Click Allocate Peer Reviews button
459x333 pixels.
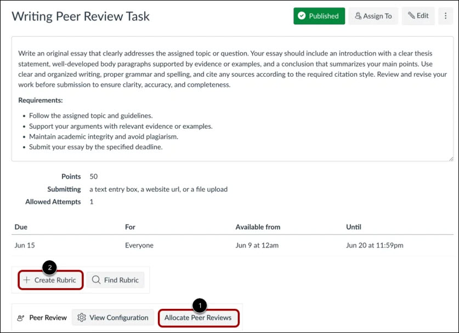tap(199, 318)
